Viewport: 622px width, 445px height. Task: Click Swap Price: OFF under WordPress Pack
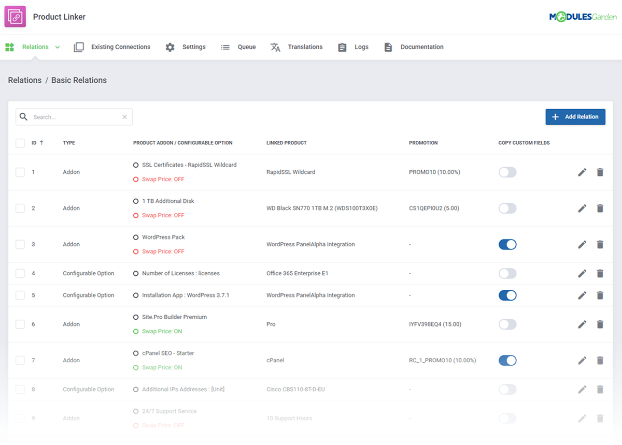coord(163,252)
